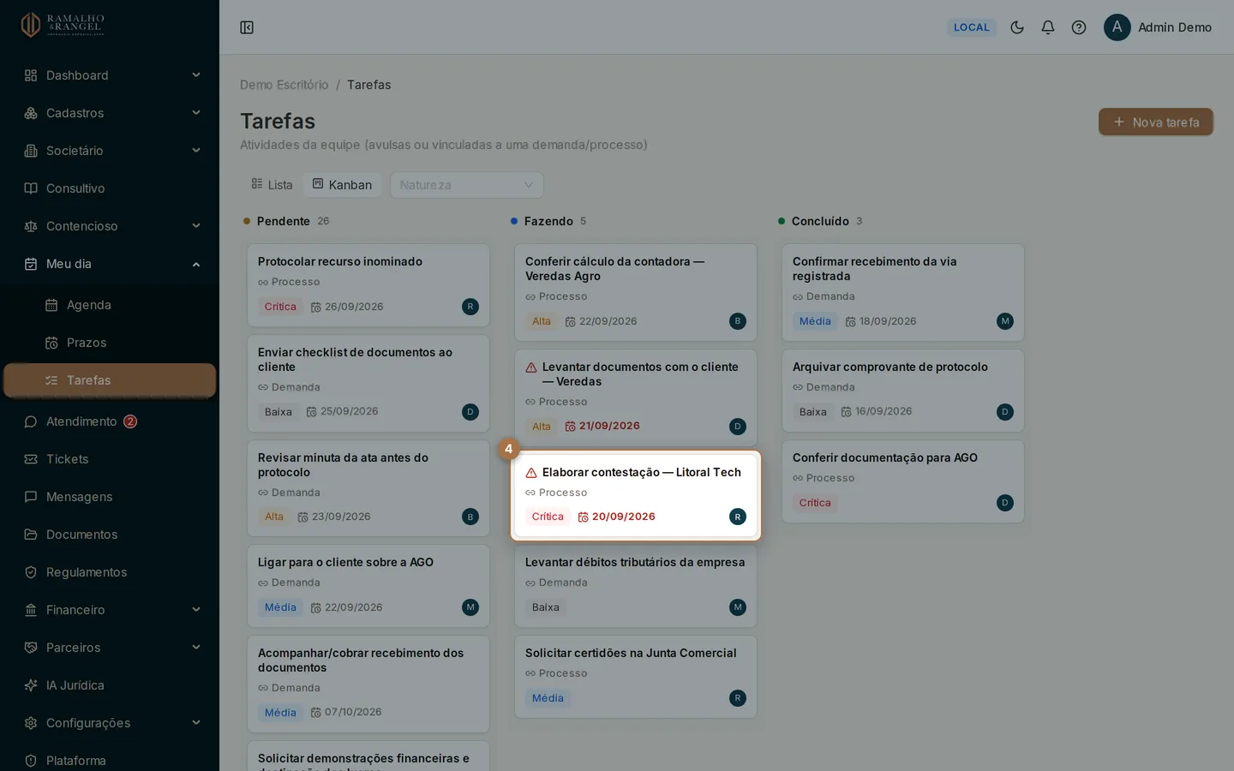Image resolution: width=1234 pixels, height=771 pixels.
Task: Click the Regulamentos shield icon
Action: [31, 572]
